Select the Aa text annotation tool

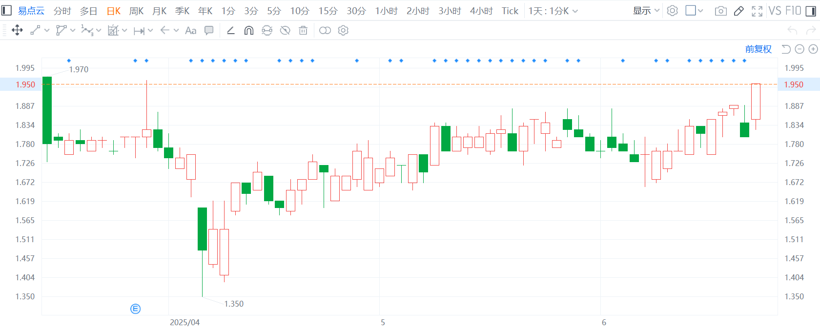pos(191,31)
